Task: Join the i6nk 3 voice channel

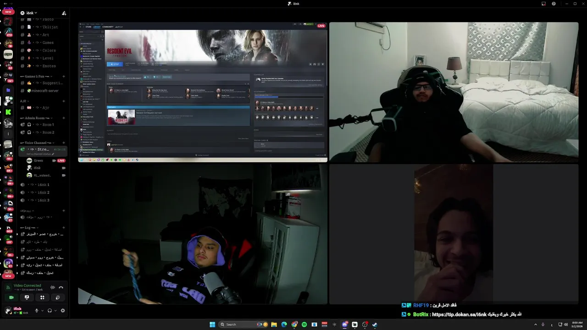Action: coord(43,200)
